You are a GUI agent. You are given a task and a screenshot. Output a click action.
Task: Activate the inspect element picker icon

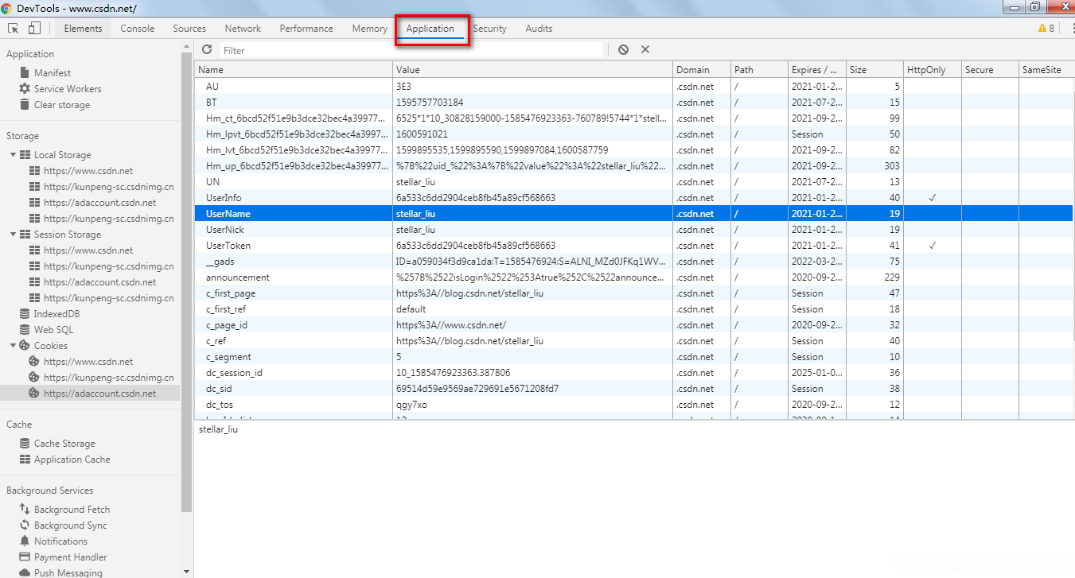[x=14, y=29]
